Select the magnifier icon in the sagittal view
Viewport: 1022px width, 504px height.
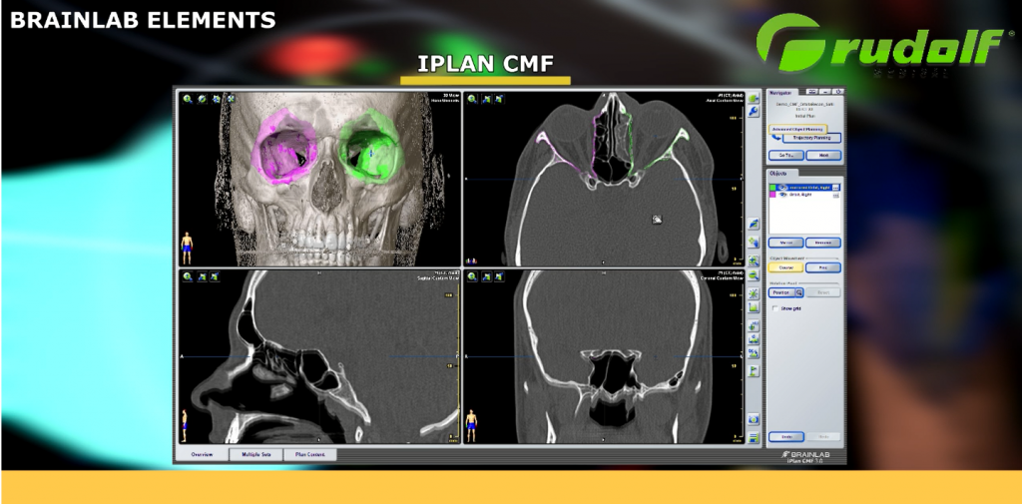pyautogui.click(x=188, y=276)
